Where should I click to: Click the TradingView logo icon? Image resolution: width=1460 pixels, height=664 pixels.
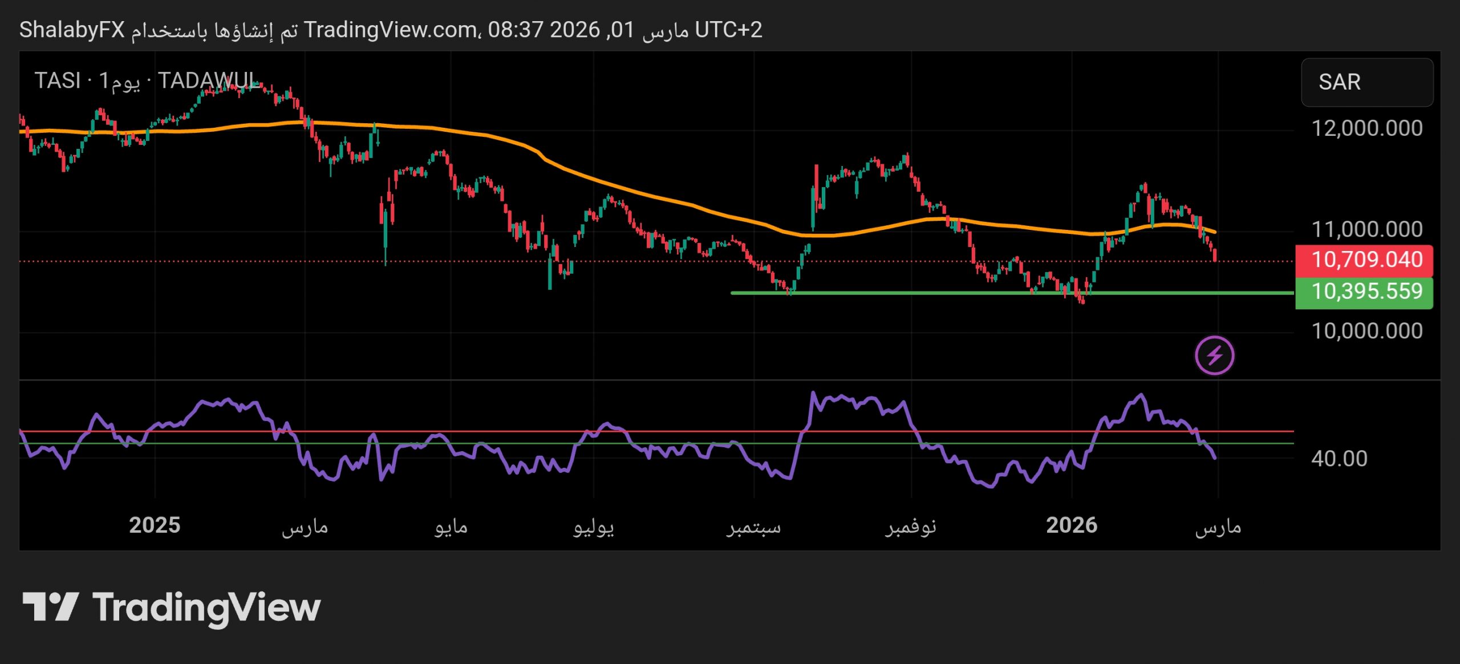pos(50,606)
